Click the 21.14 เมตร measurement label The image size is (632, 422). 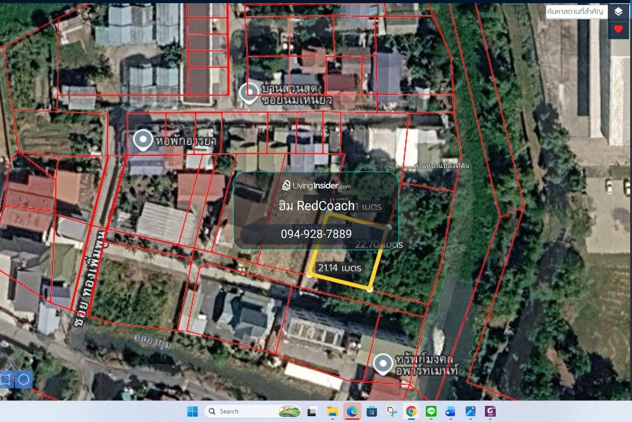pos(339,268)
